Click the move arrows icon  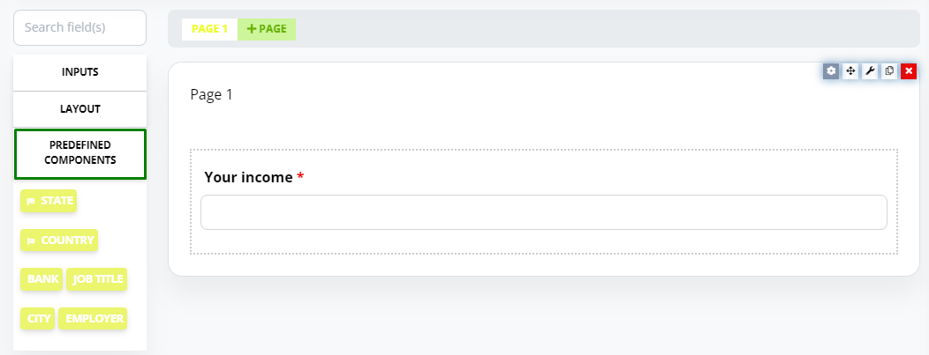tap(850, 70)
